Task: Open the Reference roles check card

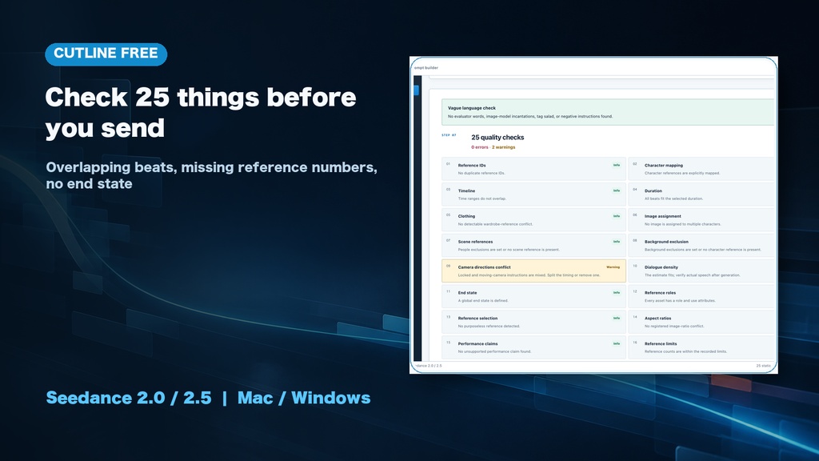Action: (x=701, y=296)
